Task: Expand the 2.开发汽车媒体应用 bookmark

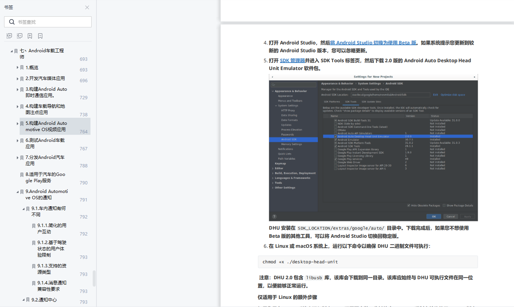Action: [x=17, y=79]
